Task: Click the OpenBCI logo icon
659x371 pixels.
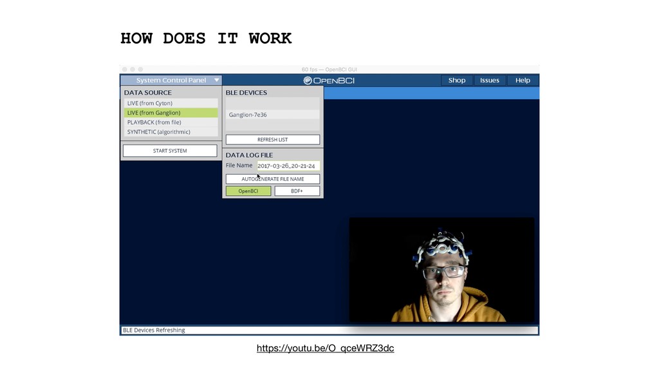Action: click(308, 81)
